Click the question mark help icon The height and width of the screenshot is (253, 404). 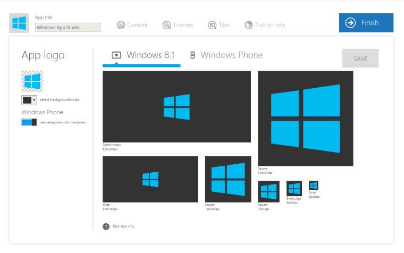pyautogui.click(x=106, y=226)
